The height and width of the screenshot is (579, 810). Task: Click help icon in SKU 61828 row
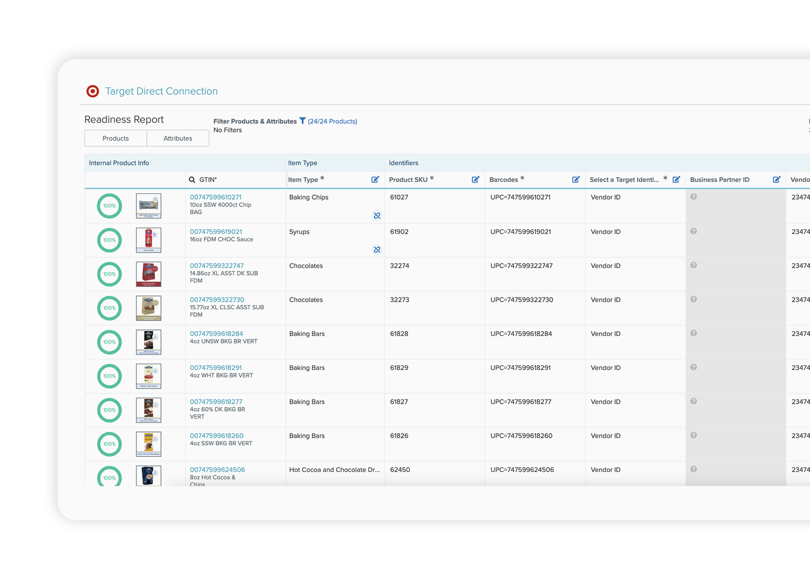(694, 334)
